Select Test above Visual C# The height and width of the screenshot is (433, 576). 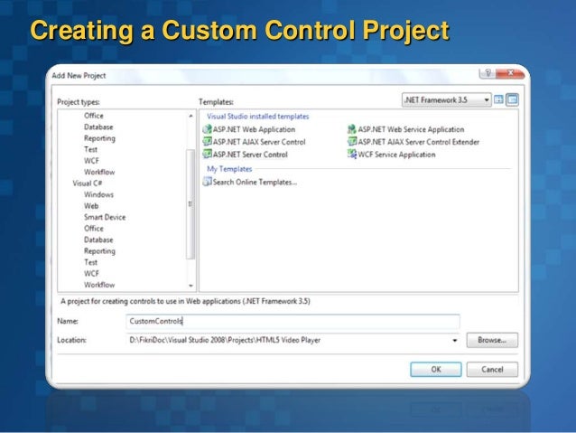click(x=91, y=149)
